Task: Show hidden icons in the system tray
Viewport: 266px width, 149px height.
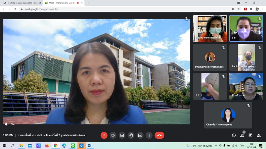Action: click(216, 146)
